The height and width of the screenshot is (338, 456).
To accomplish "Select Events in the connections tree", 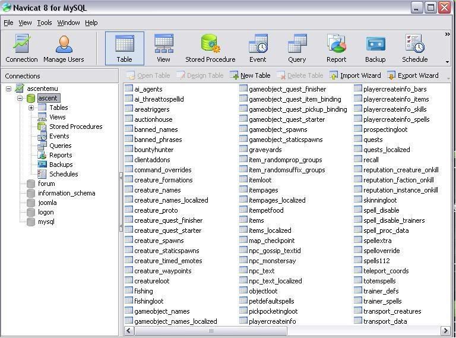I will (x=59, y=136).
